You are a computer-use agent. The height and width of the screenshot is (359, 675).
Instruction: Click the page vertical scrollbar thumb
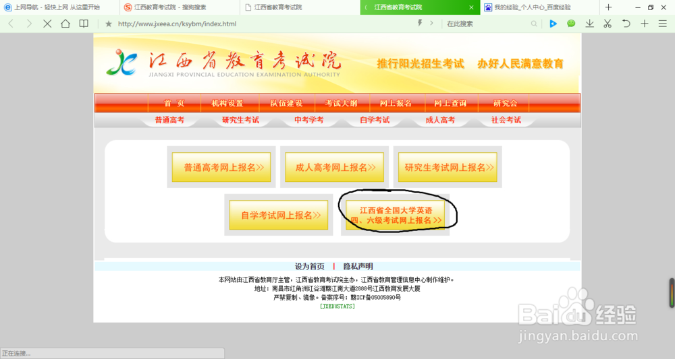click(x=672, y=293)
